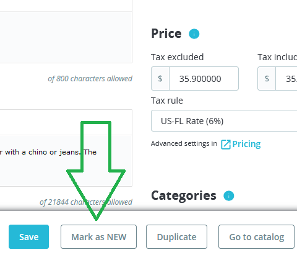Viewport: 297px width, 260px height.
Task: Click the Categories section heading
Action: 184,195
